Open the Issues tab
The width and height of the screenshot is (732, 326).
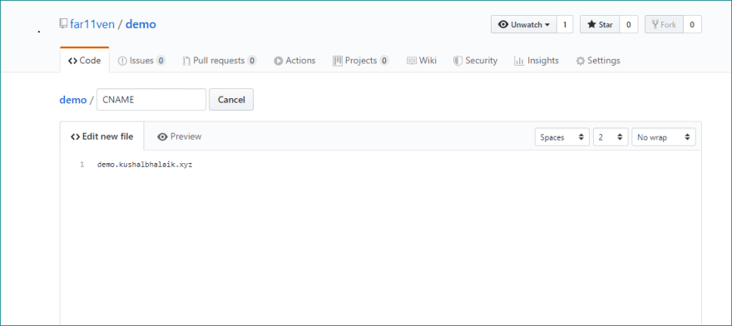(141, 60)
